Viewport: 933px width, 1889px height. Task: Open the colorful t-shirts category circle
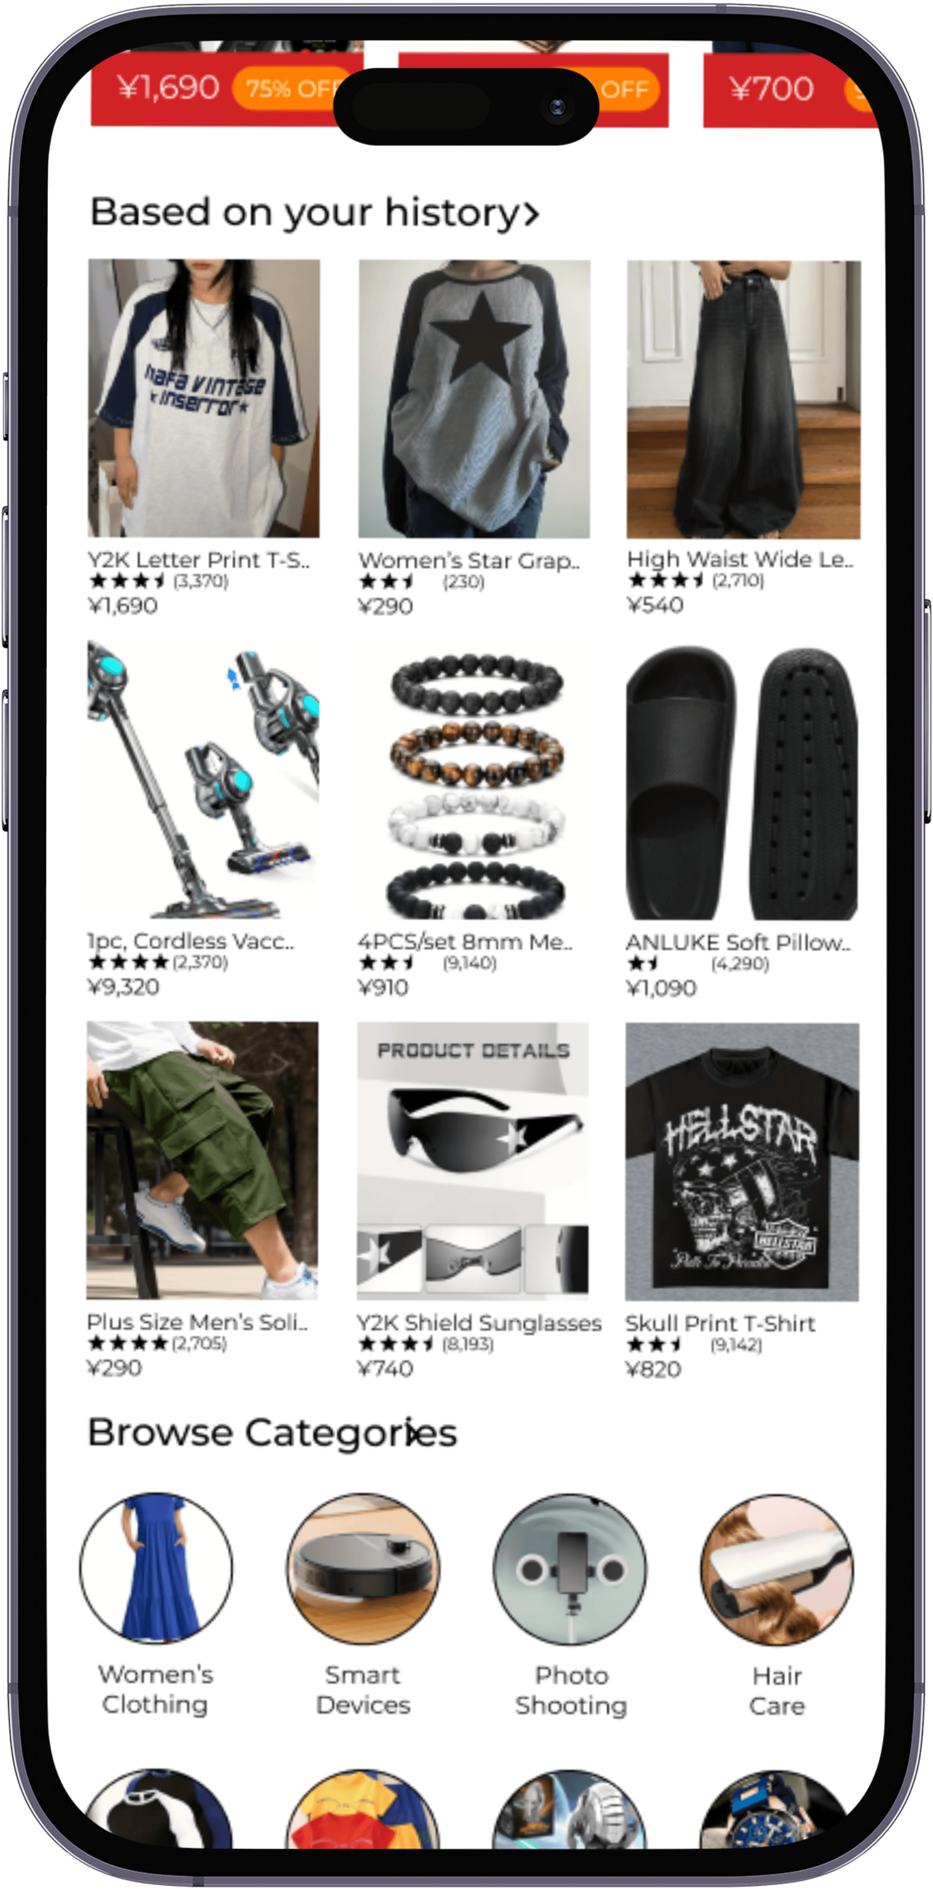coord(364,1809)
